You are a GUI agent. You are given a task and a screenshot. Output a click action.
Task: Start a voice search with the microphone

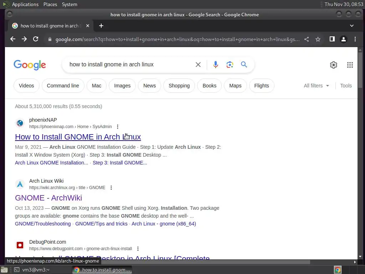pyautogui.click(x=216, y=65)
